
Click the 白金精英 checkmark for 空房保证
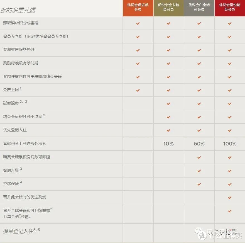click(199, 184)
